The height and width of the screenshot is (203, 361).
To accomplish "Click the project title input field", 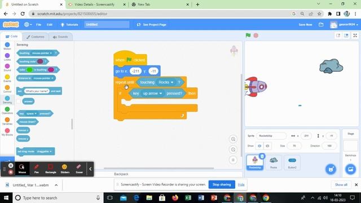I will tap(107, 24).
